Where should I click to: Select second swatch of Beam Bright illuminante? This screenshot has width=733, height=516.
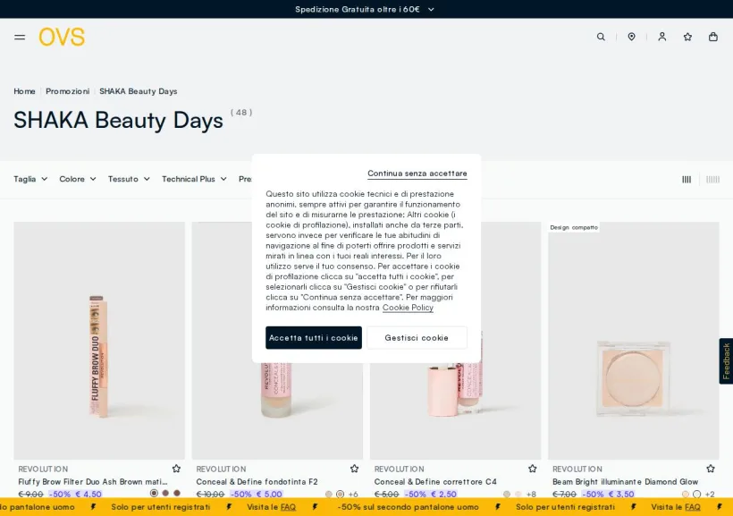[696, 494]
